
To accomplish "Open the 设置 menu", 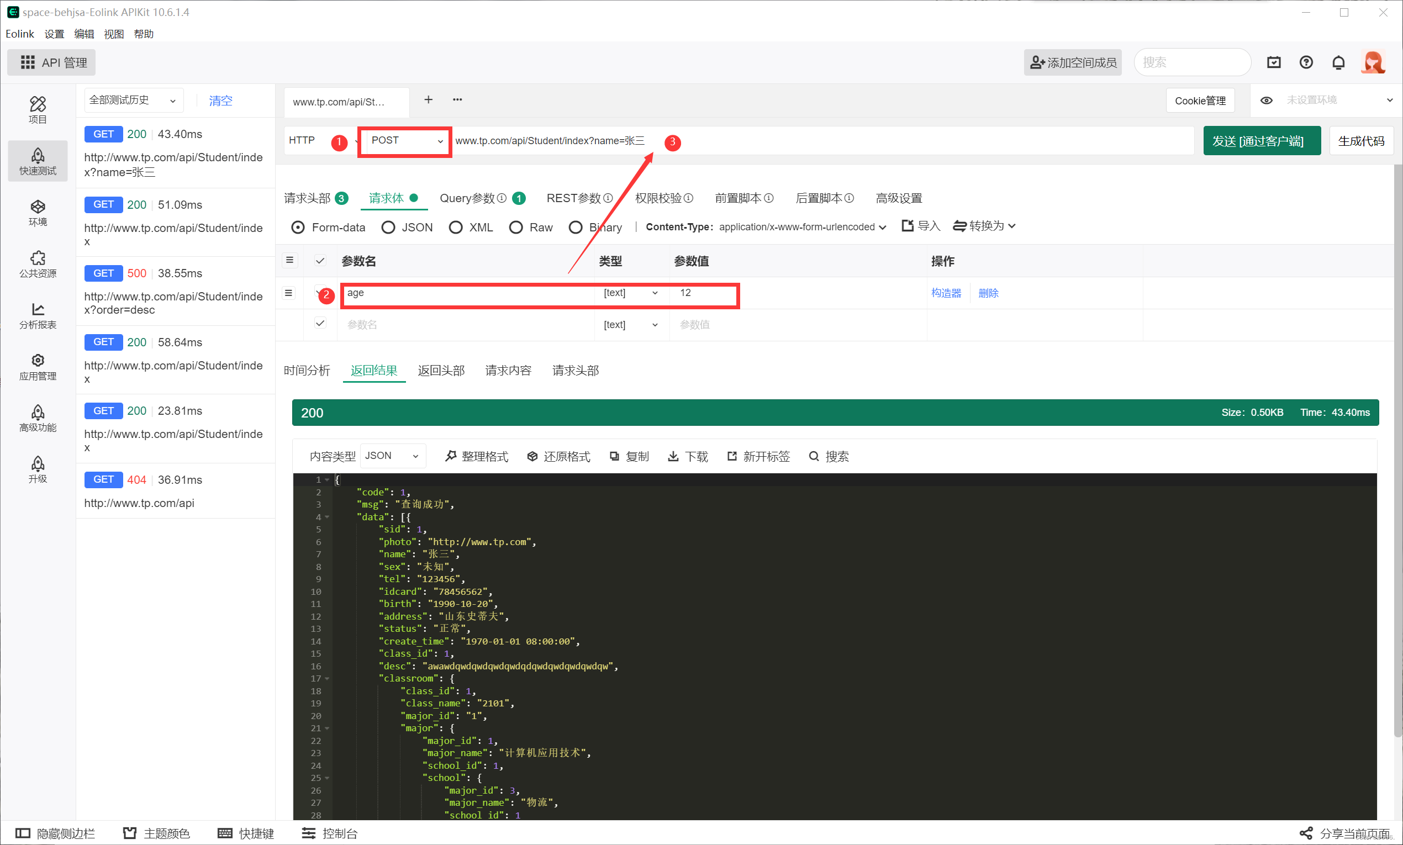I will click(54, 34).
